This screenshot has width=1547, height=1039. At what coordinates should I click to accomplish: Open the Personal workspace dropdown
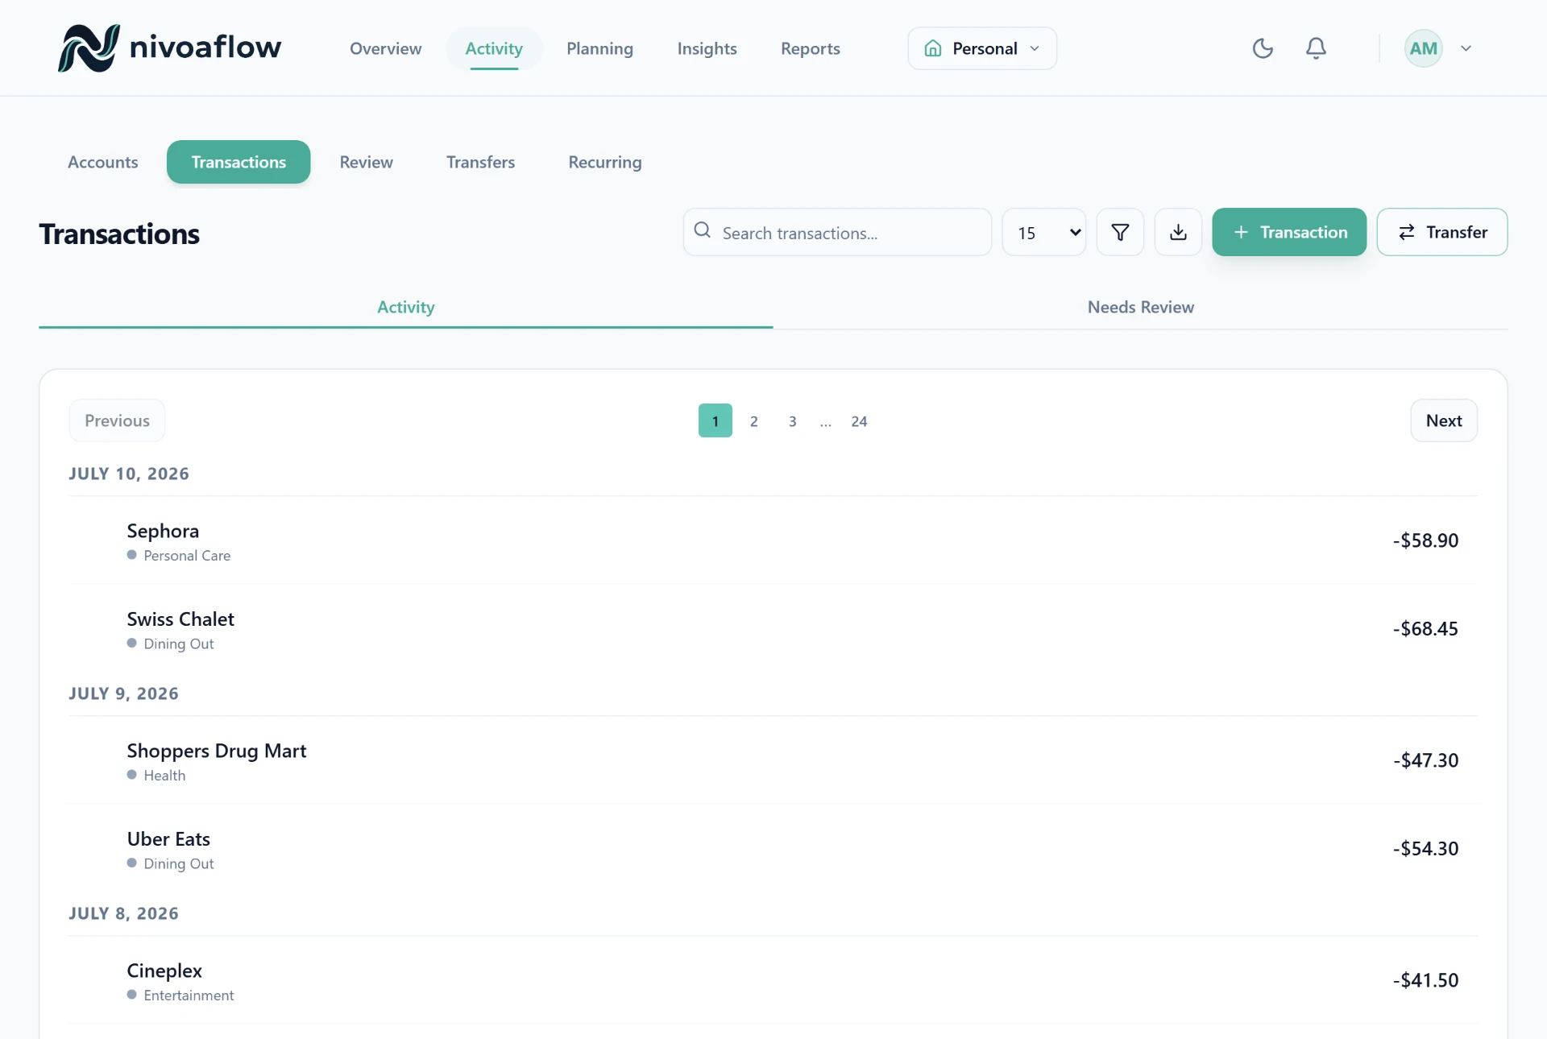tap(982, 48)
